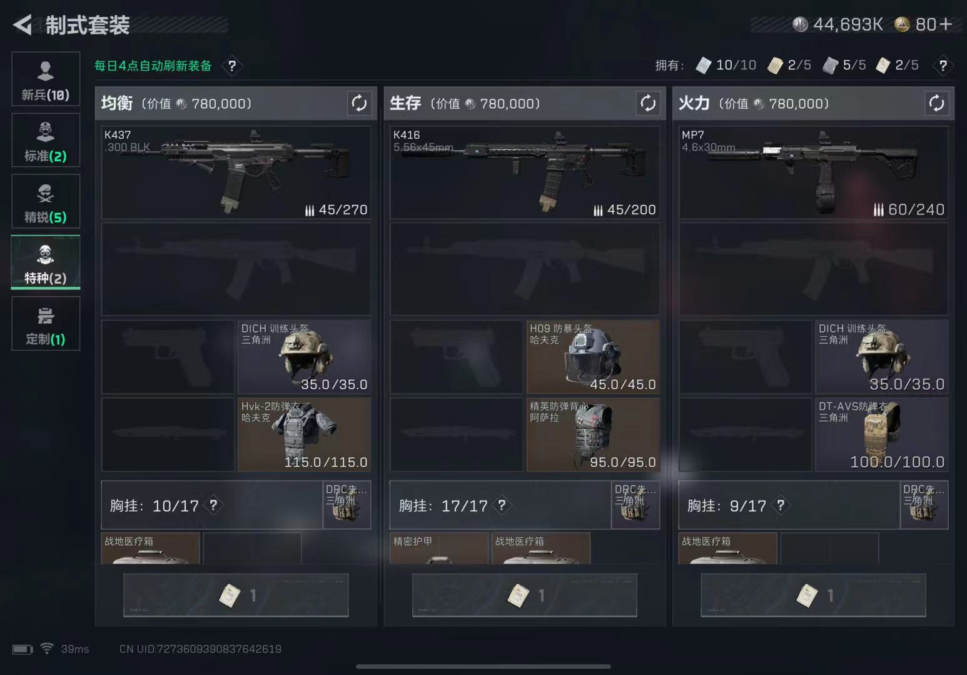Redeem 均衡 set with one ticket
The height and width of the screenshot is (675, 967).
(x=236, y=595)
